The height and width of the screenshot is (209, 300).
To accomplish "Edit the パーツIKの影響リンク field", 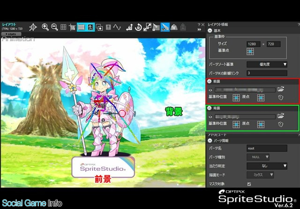I will tap(267, 73).
